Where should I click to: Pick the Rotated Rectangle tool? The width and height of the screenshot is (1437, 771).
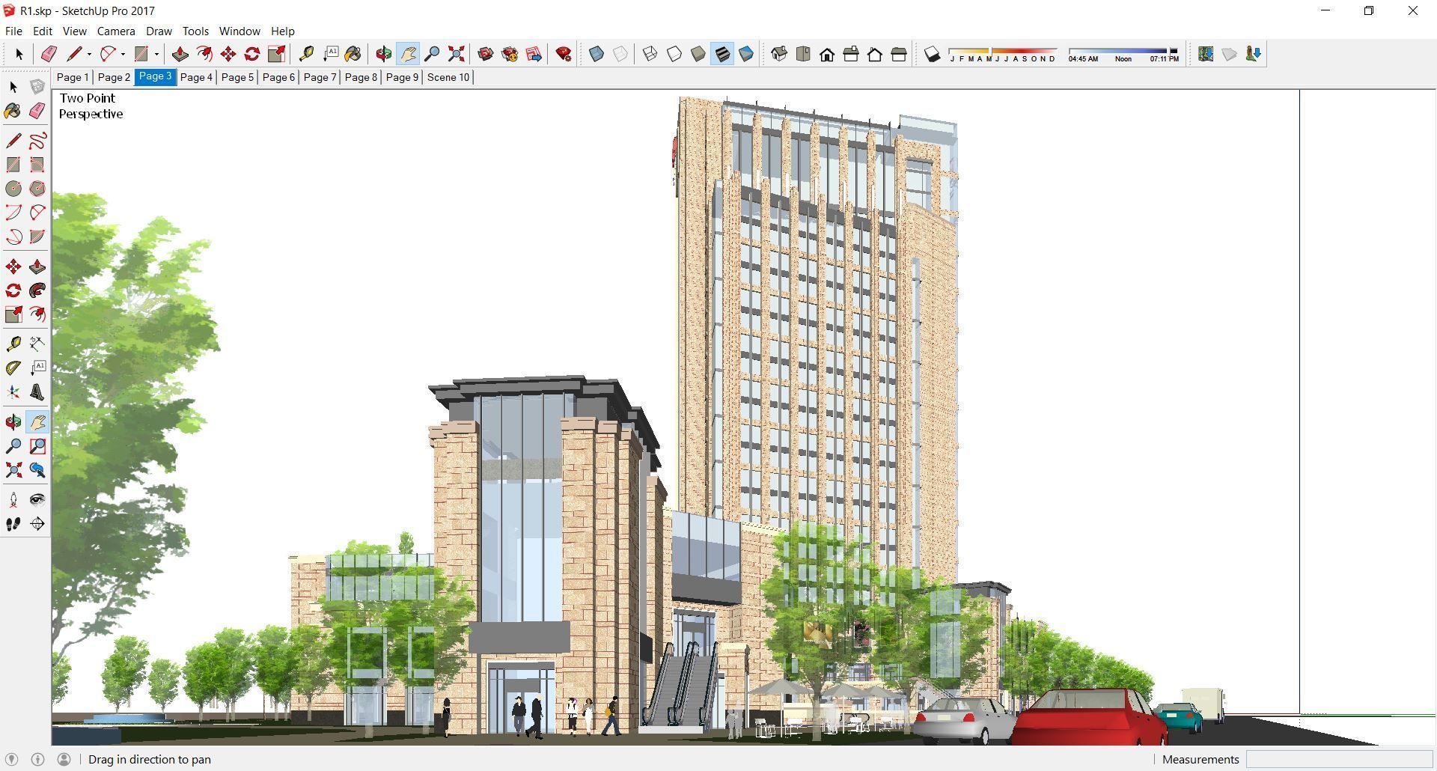[x=37, y=165]
